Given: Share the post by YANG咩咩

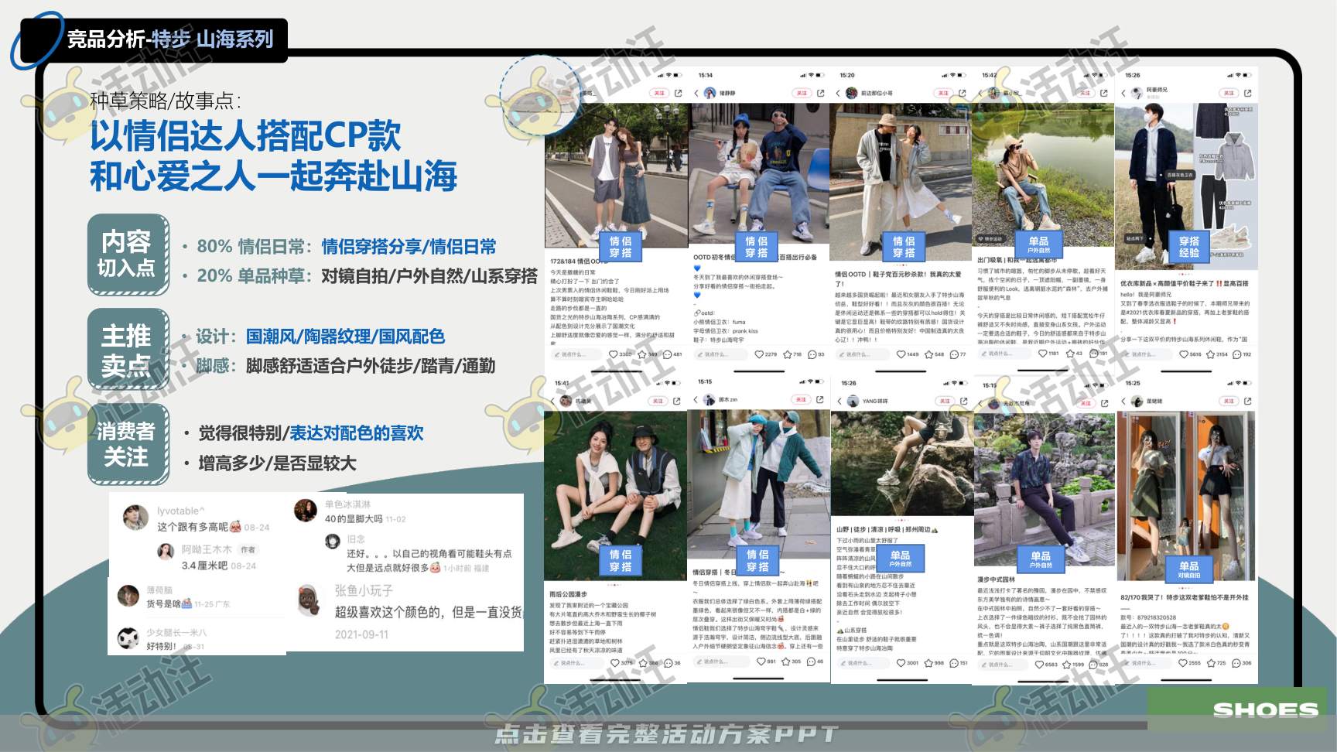Looking at the screenshot, I should [x=963, y=401].
